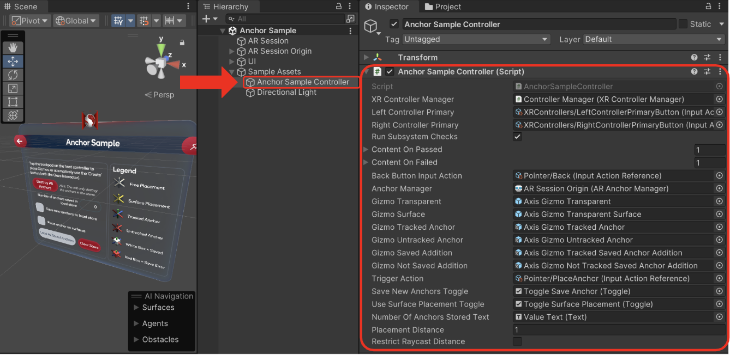Select the Hand view tool
The image size is (730, 355).
tap(13, 48)
